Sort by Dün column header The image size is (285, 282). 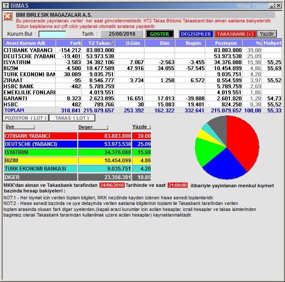160,43
